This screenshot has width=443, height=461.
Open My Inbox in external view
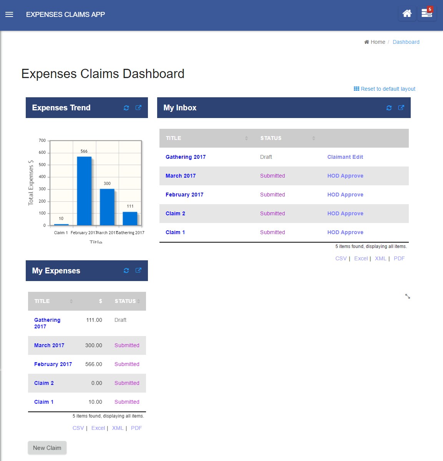click(x=401, y=108)
